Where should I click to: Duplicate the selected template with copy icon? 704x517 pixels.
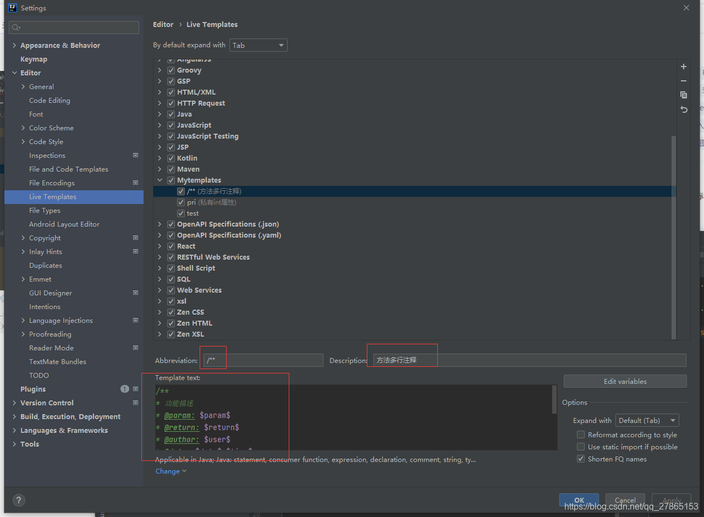[684, 95]
